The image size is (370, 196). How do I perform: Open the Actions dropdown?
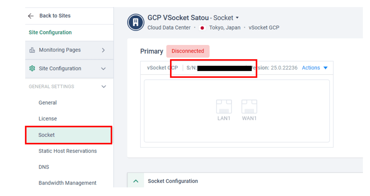click(314, 68)
